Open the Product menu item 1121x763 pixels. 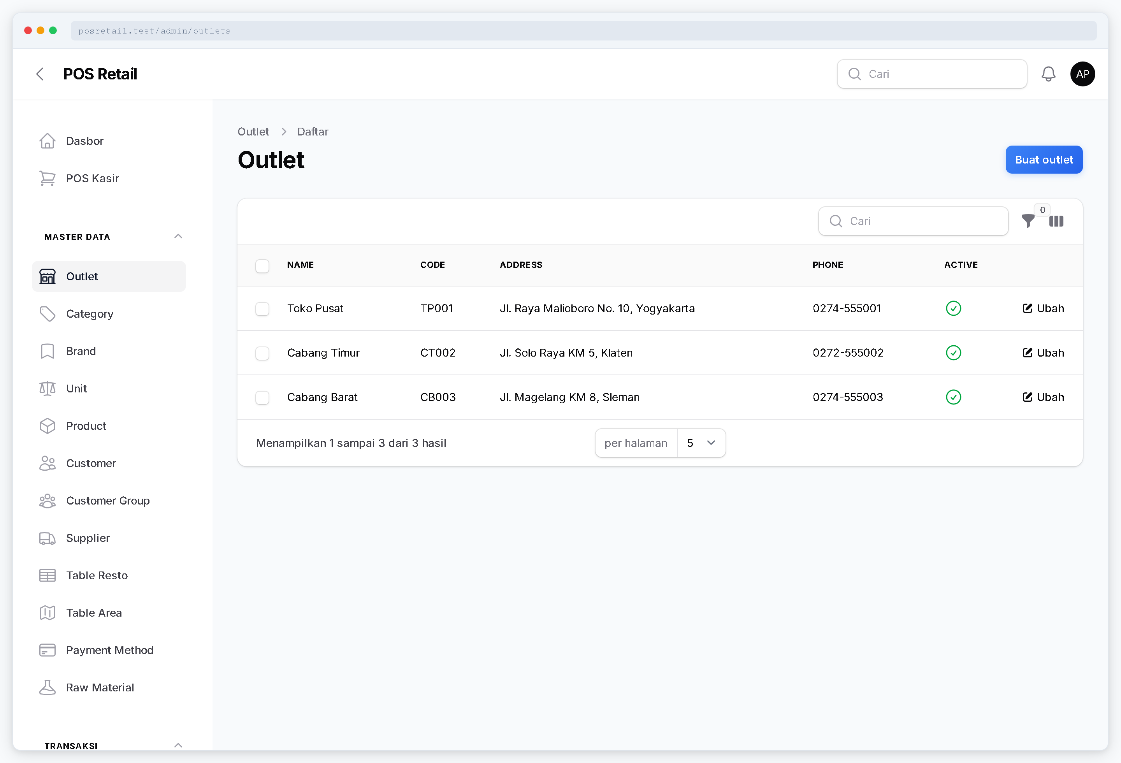tap(109, 426)
